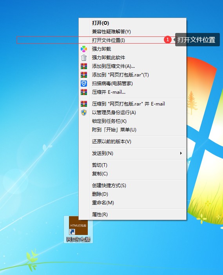Select 压缩并 E-mail... entry
The image size is (223, 275).
click(132, 92)
